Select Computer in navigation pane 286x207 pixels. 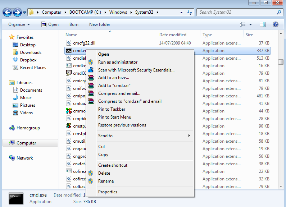30,143
